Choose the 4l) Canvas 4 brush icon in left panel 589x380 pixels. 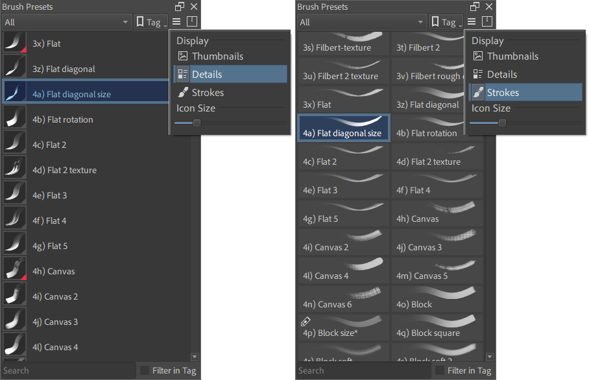point(15,345)
